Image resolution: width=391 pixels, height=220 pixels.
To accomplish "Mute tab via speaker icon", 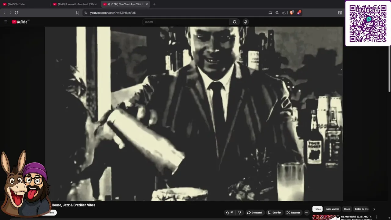I will click(x=109, y=4).
